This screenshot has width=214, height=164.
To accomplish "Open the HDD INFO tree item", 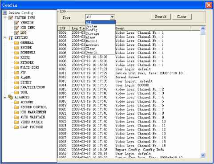I will [28, 28].
